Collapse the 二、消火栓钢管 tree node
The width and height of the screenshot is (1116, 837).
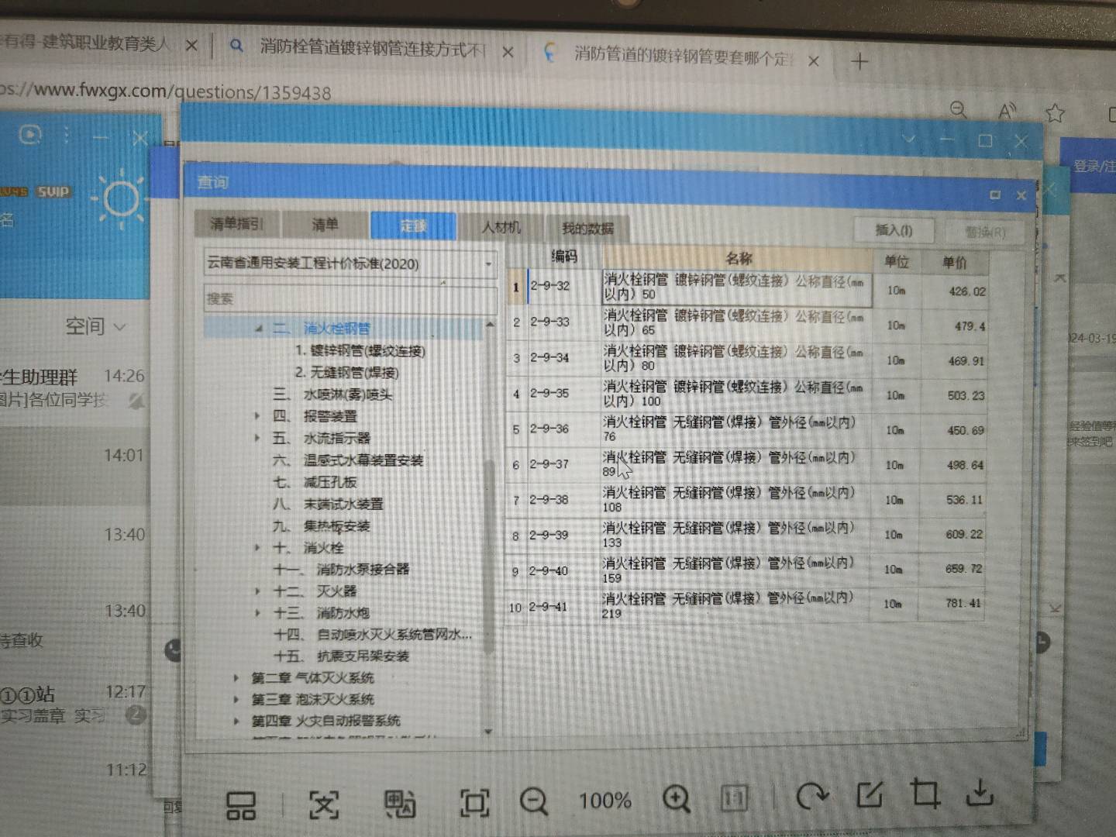coord(259,329)
